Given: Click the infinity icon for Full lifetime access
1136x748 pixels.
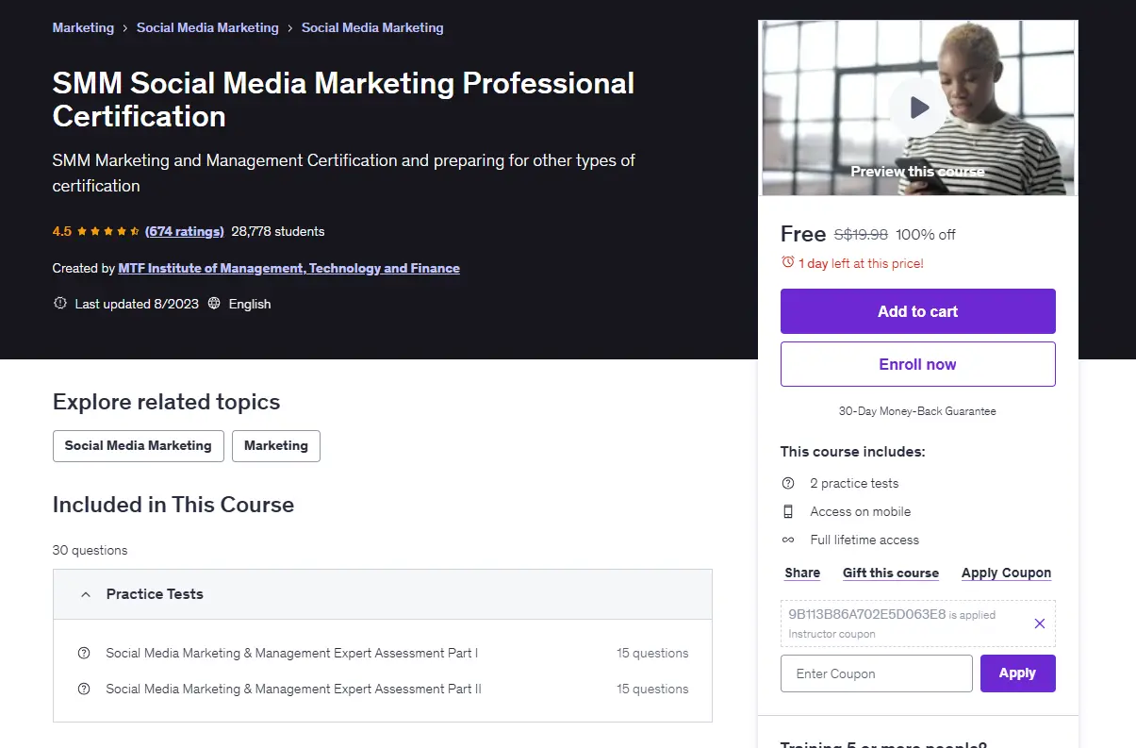Looking at the screenshot, I should click(788, 540).
